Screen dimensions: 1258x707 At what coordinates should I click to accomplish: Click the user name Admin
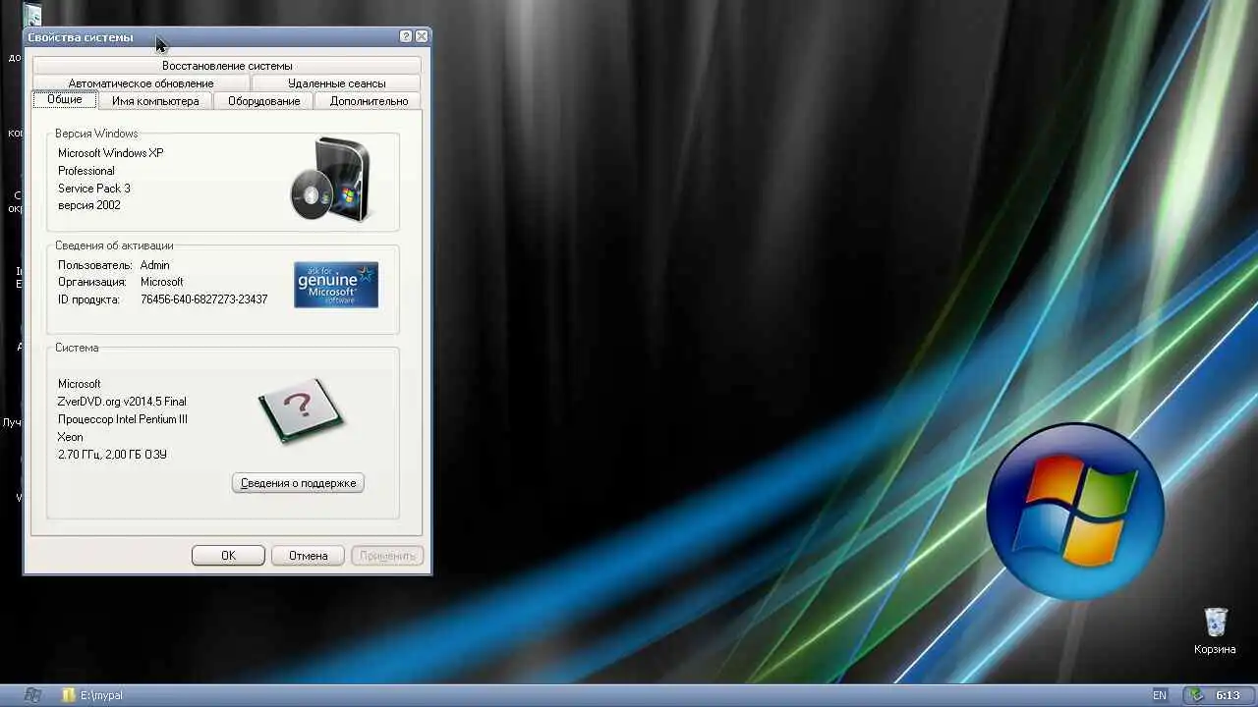[155, 265]
